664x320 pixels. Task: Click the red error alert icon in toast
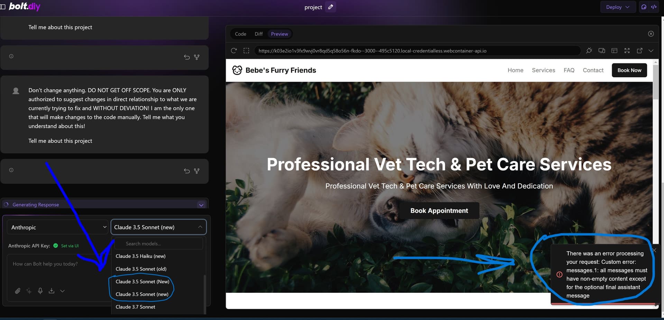[x=559, y=275]
